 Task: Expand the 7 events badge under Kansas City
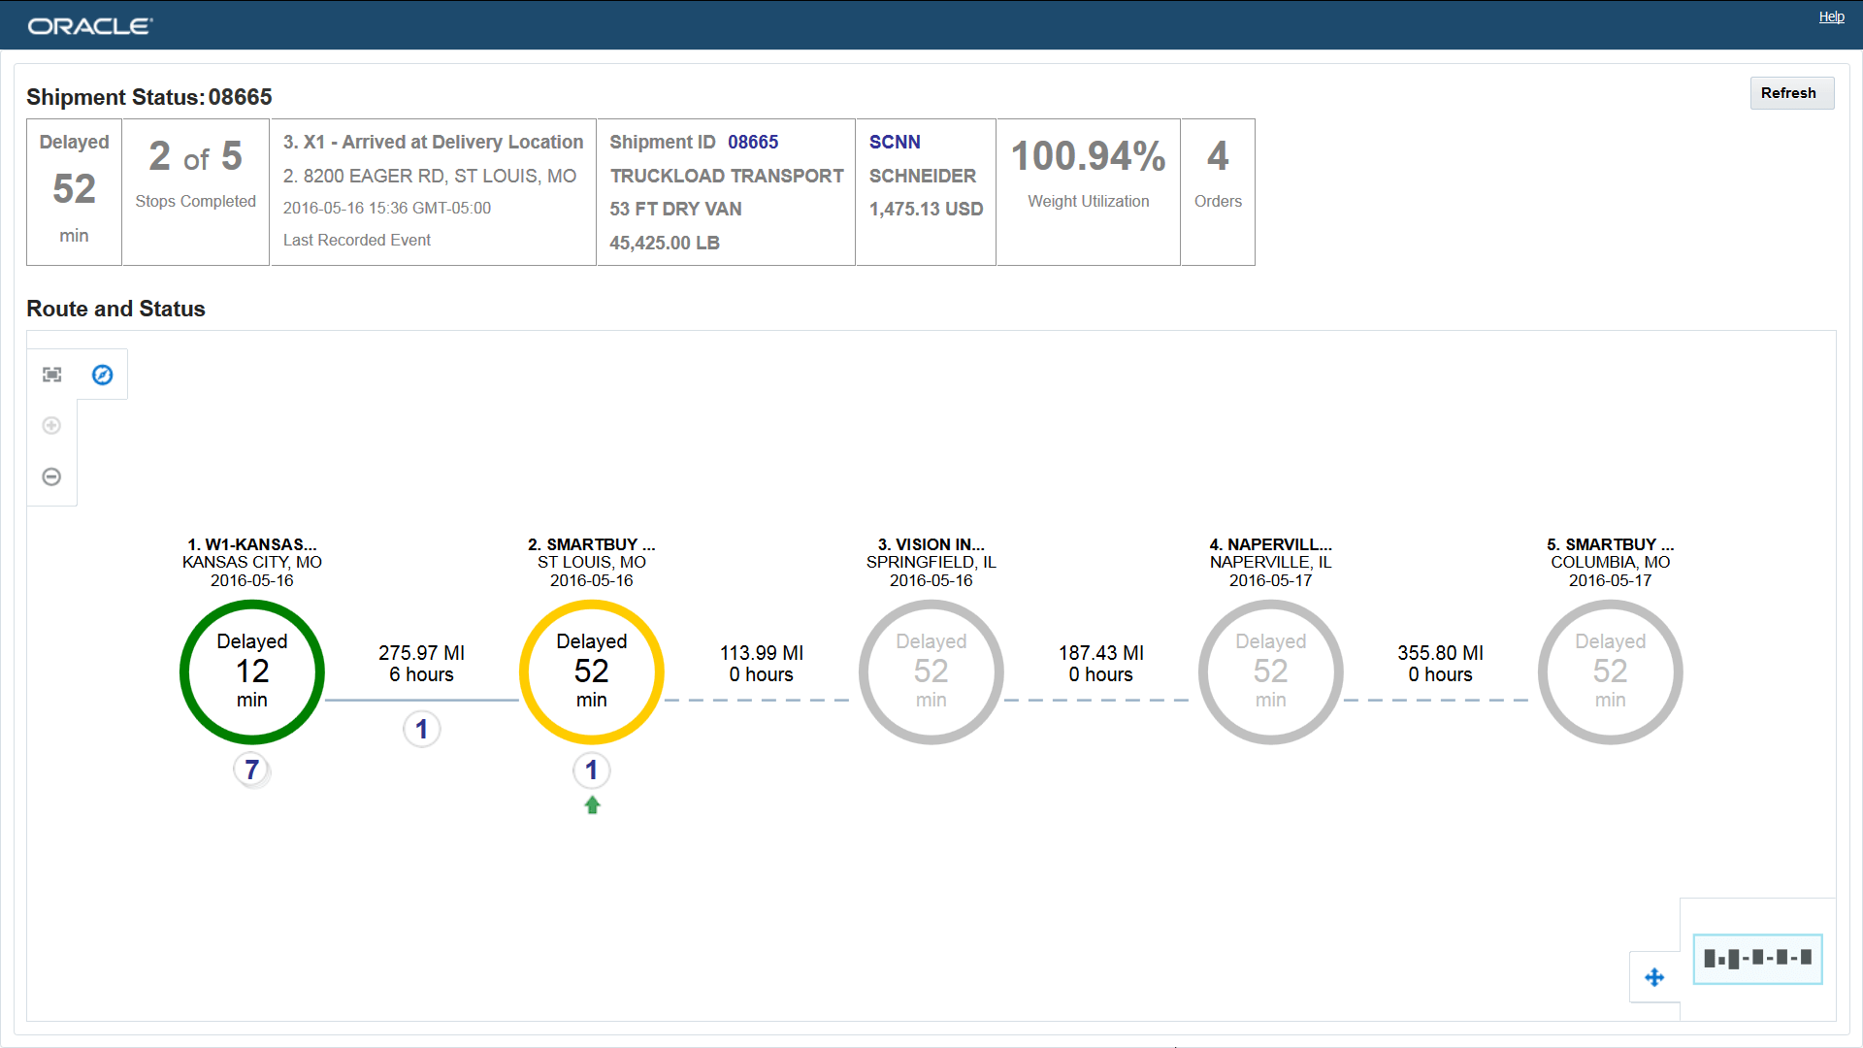tap(252, 770)
